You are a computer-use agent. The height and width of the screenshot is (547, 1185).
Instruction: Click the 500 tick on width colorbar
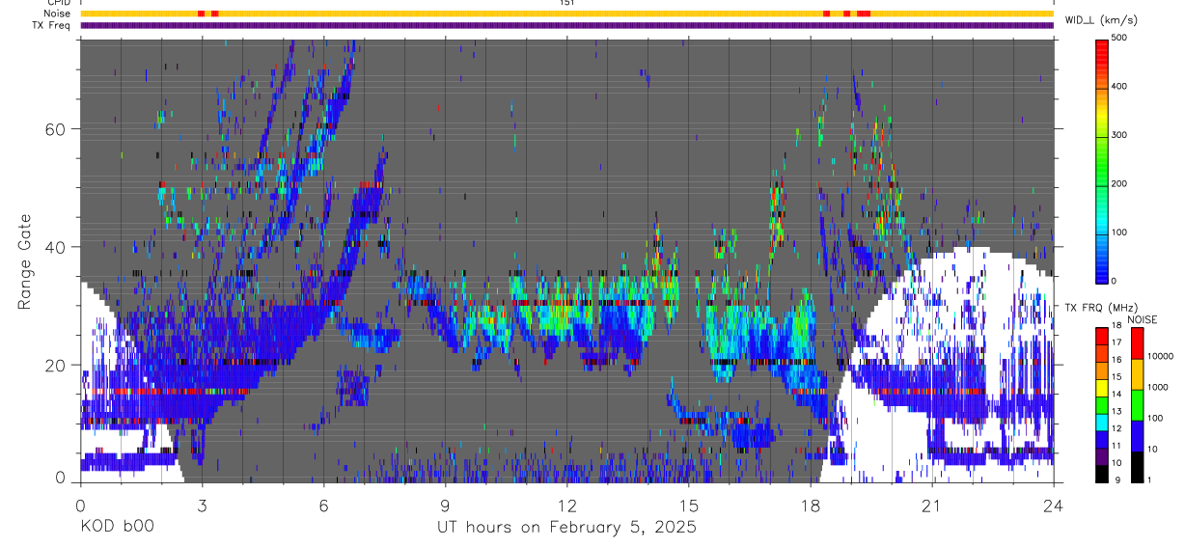(x=1120, y=38)
